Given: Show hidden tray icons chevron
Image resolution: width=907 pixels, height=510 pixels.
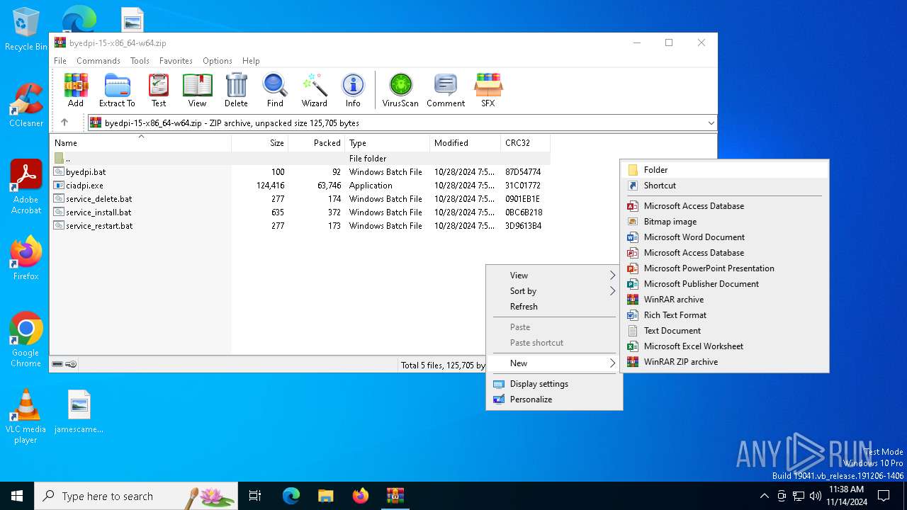Looking at the screenshot, I should pos(764,496).
